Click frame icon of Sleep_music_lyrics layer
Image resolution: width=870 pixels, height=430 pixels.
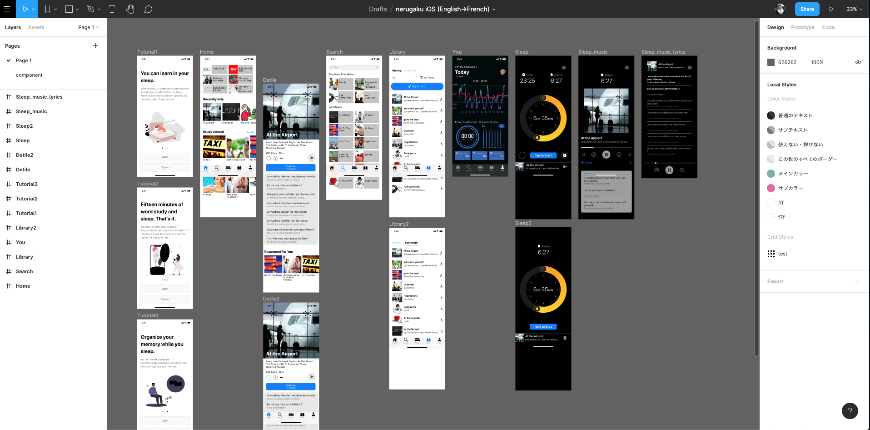tap(9, 97)
